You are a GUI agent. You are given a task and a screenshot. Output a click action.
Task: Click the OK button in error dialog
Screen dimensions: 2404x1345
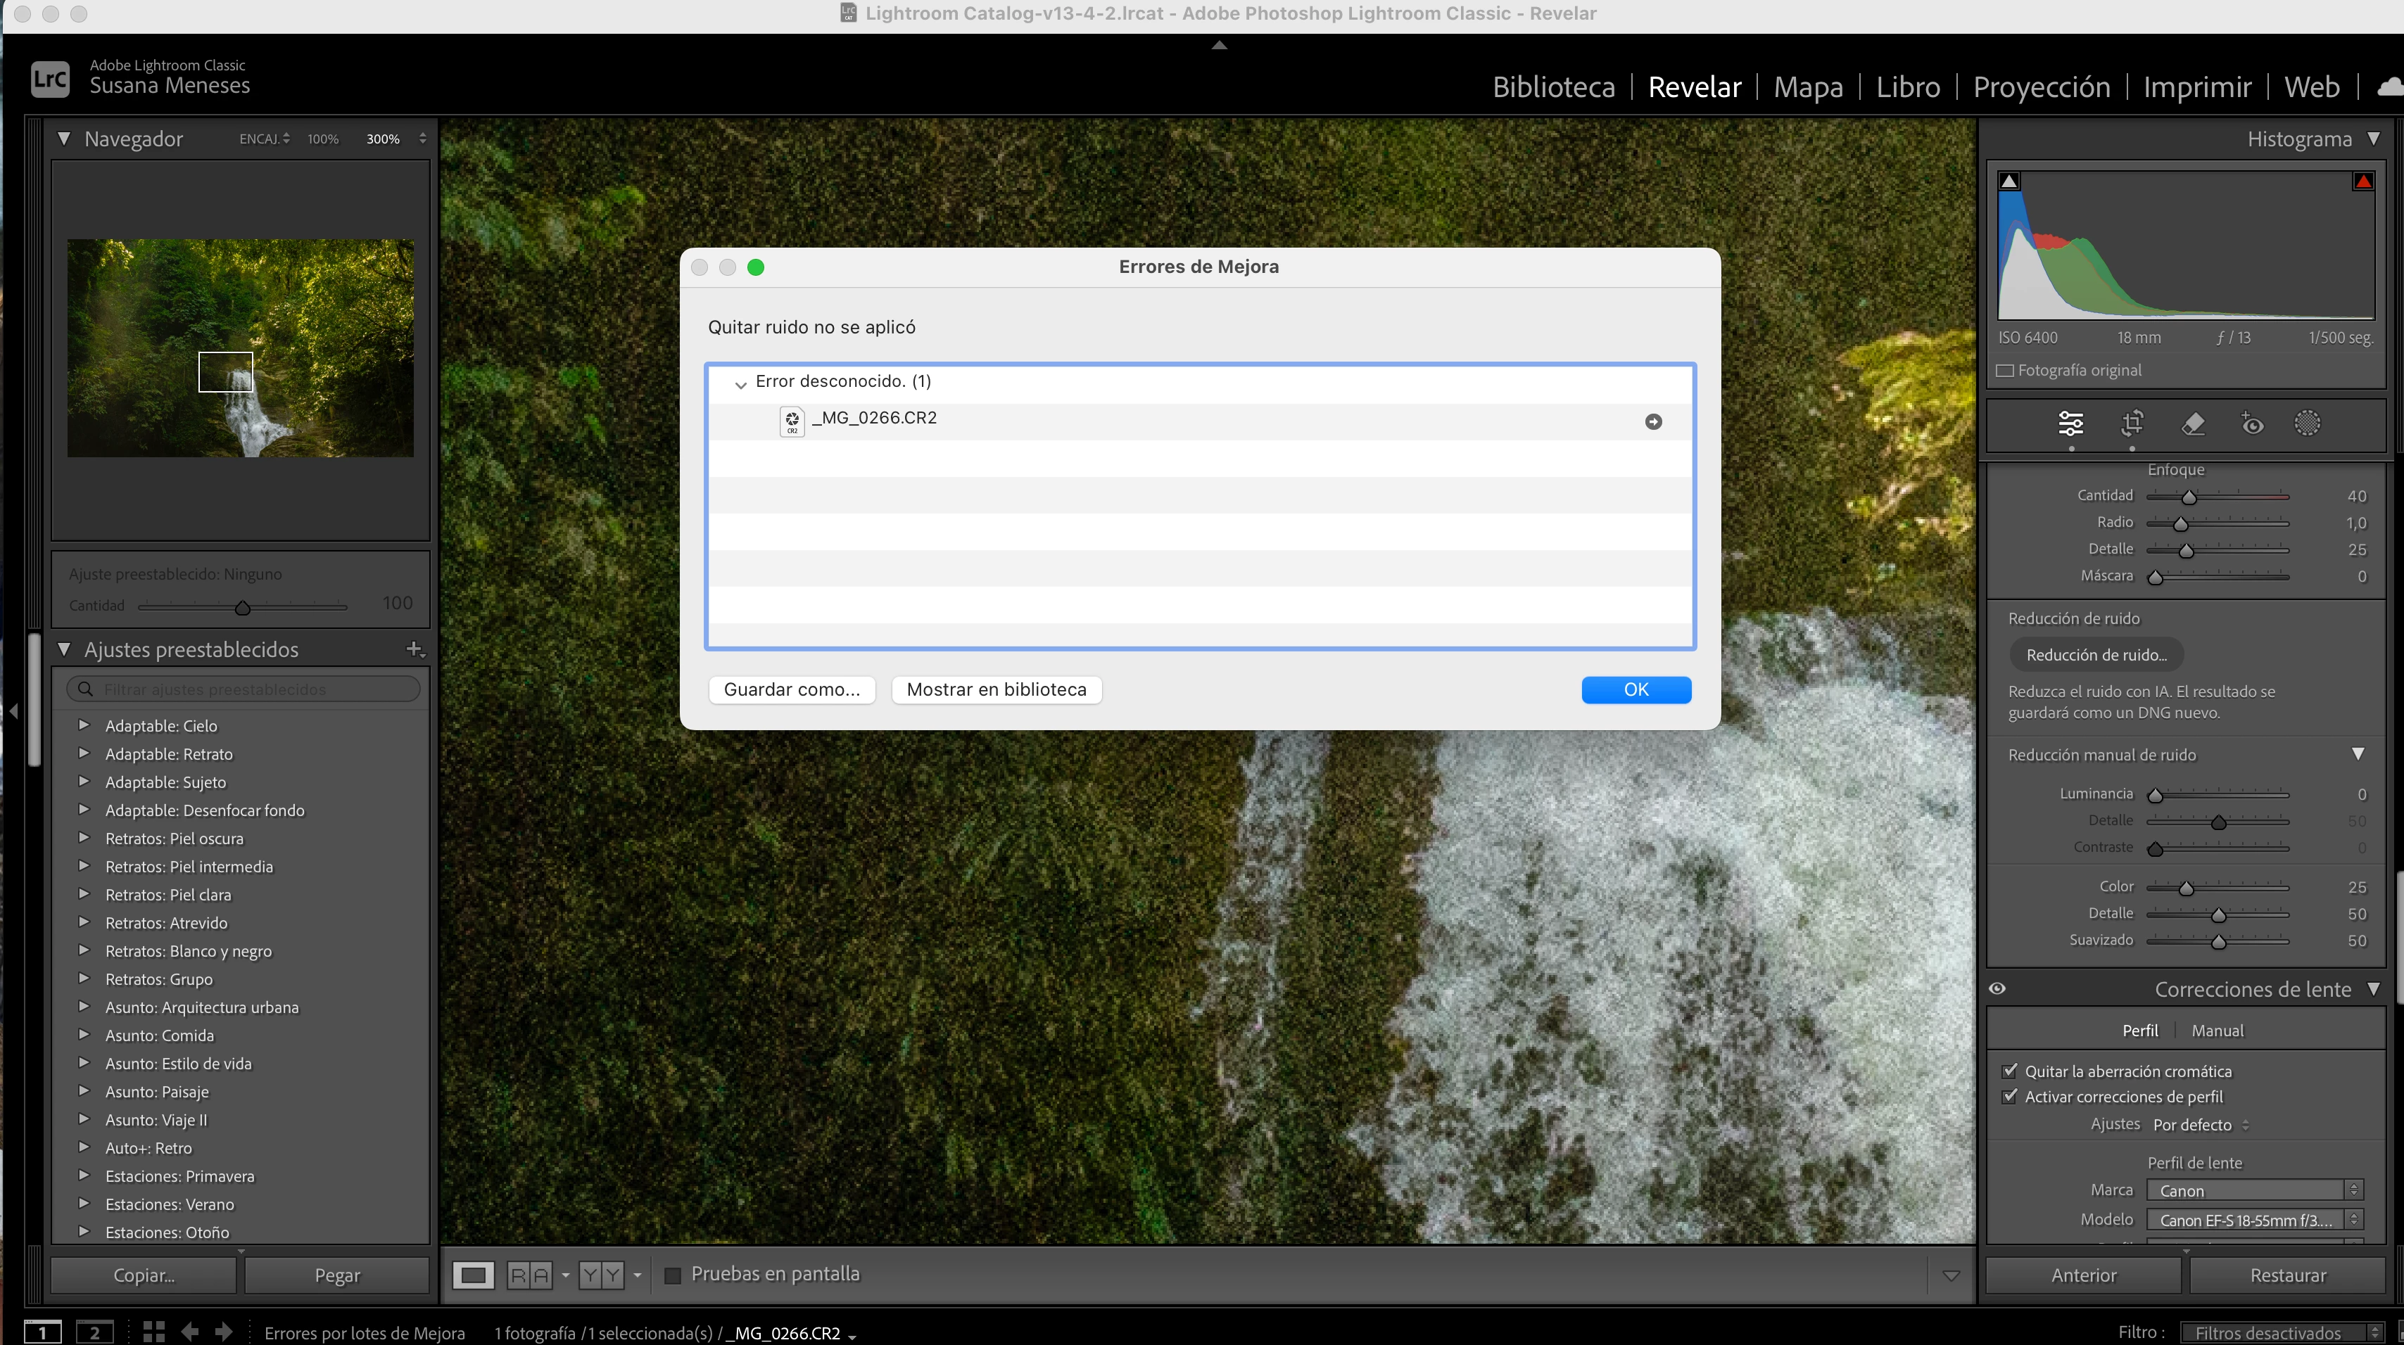tap(1635, 689)
